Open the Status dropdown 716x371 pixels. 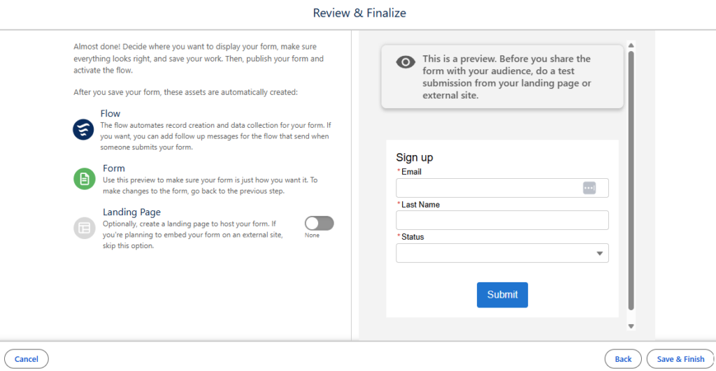[502, 253]
